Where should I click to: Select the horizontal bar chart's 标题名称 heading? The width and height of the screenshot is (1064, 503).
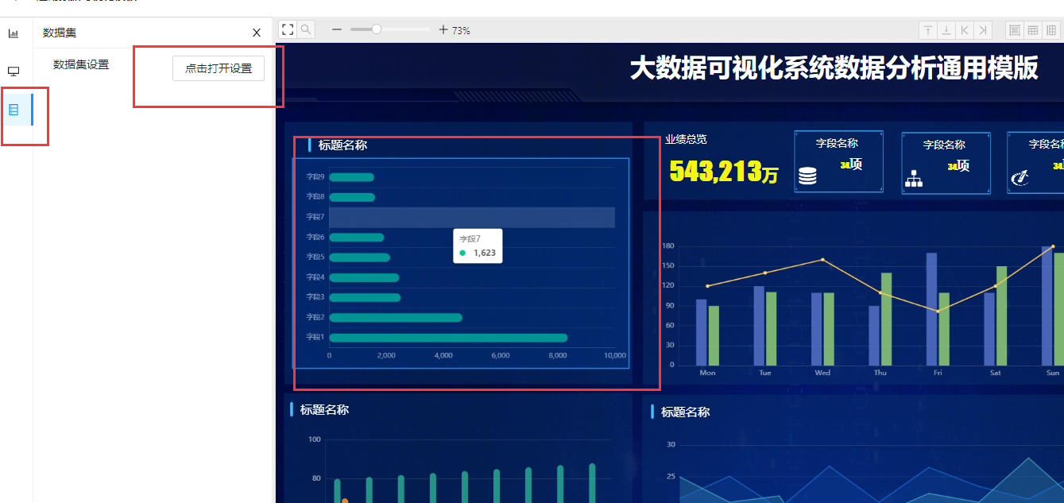(342, 145)
